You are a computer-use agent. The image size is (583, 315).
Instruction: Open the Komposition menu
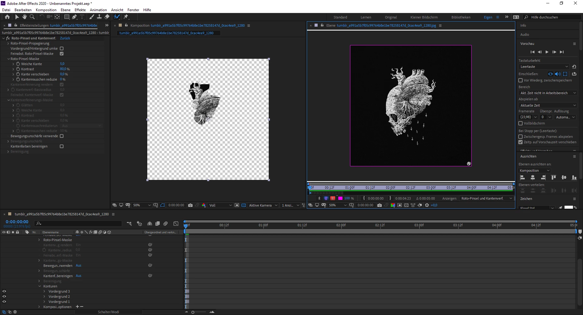(46, 10)
